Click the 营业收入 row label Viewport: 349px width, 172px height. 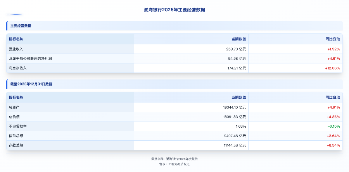[x=16, y=49]
